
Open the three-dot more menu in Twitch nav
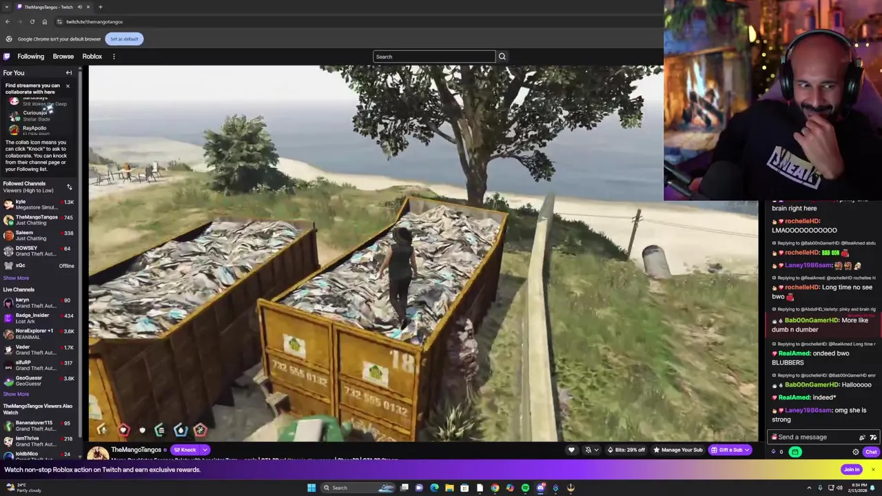114,56
